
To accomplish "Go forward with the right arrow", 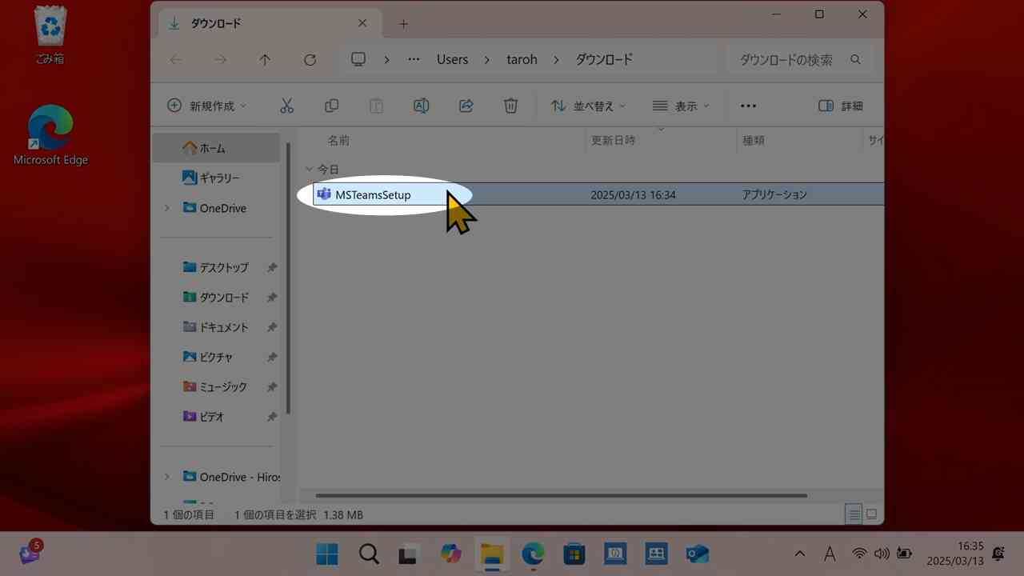I will (x=221, y=59).
